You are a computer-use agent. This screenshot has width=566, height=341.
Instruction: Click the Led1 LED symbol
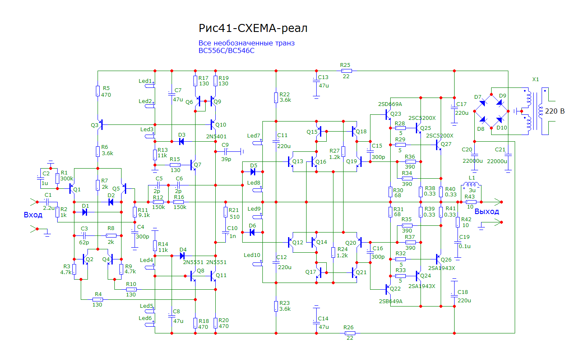[x=150, y=85]
